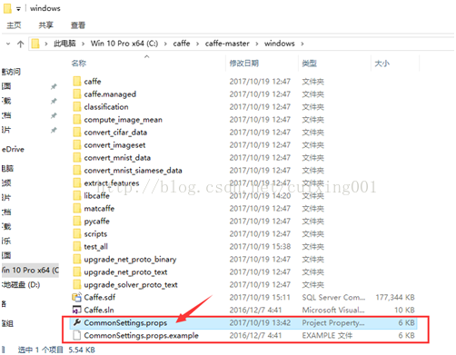Select the upgrade_net_proto_text folder icon
456x355 pixels.
click(77, 271)
